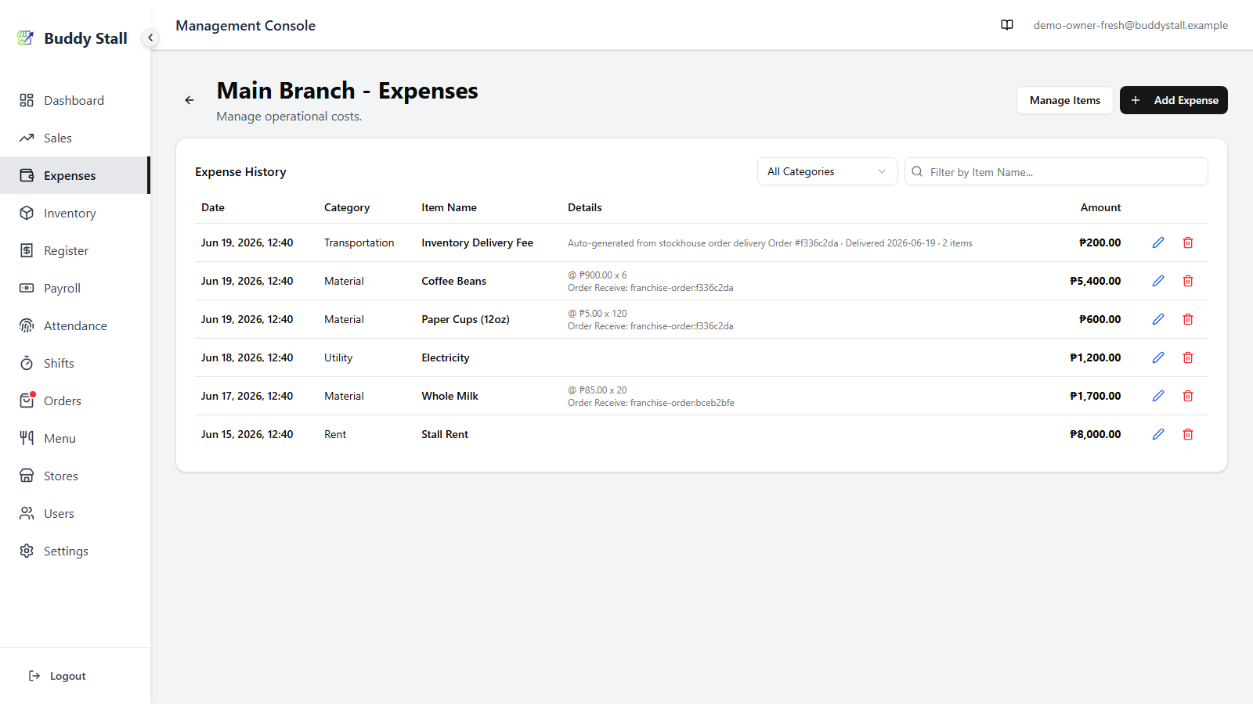1253x704 pixels.
Task: Open the Dashboard page
Action: 74,100
